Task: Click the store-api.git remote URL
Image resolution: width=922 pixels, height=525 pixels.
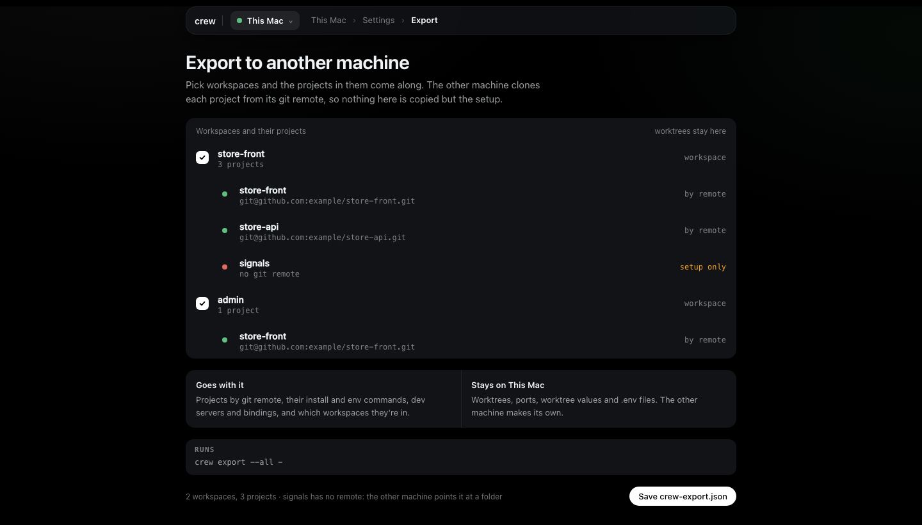Action: pos(323,238)
